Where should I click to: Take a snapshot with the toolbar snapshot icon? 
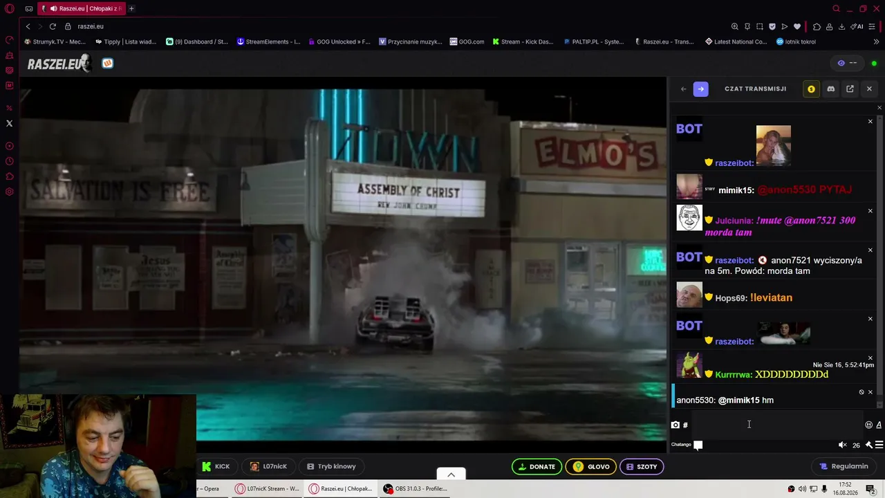[760, 26]
